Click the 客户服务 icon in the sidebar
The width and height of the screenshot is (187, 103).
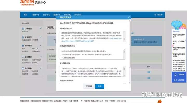[23, 68]
